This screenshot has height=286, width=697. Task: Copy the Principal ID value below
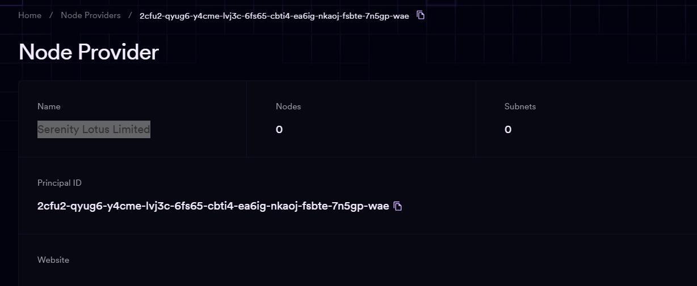[x=398, y=206]
